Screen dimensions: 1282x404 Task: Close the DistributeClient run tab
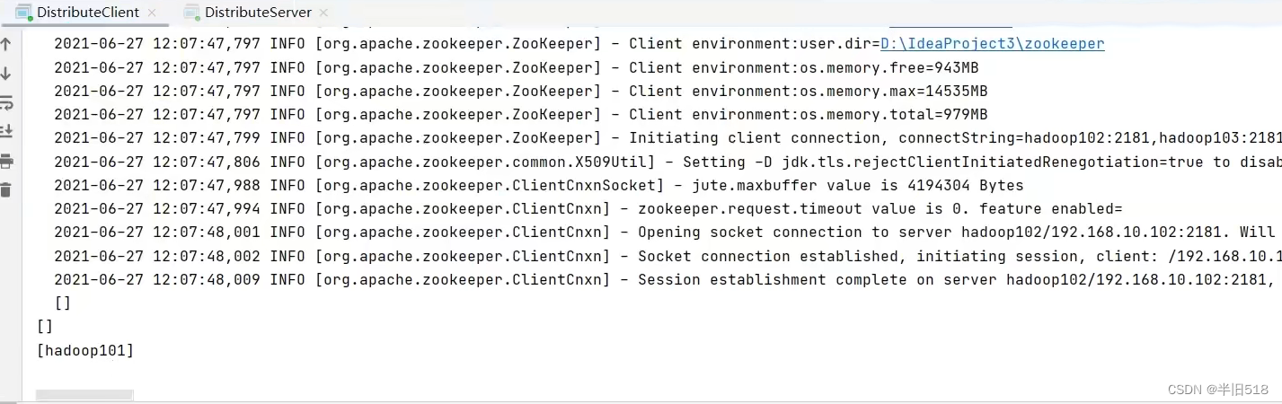(x=152, y=13)
